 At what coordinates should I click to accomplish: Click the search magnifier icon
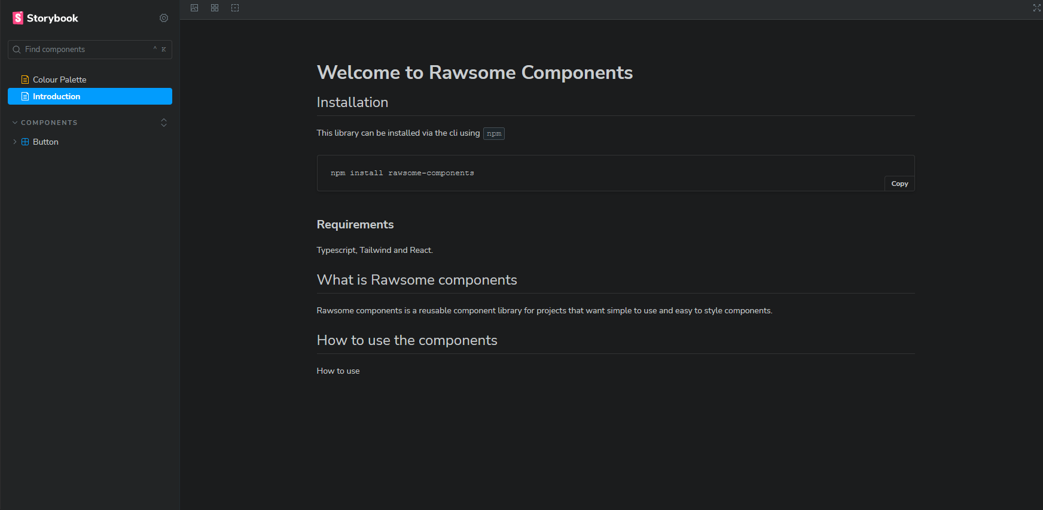point(17,50)
